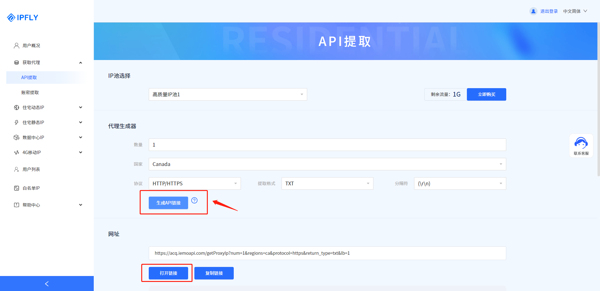Open the 用户列表 page
Image resolution: width=600 pixels, height=291 pixels.
31,169
